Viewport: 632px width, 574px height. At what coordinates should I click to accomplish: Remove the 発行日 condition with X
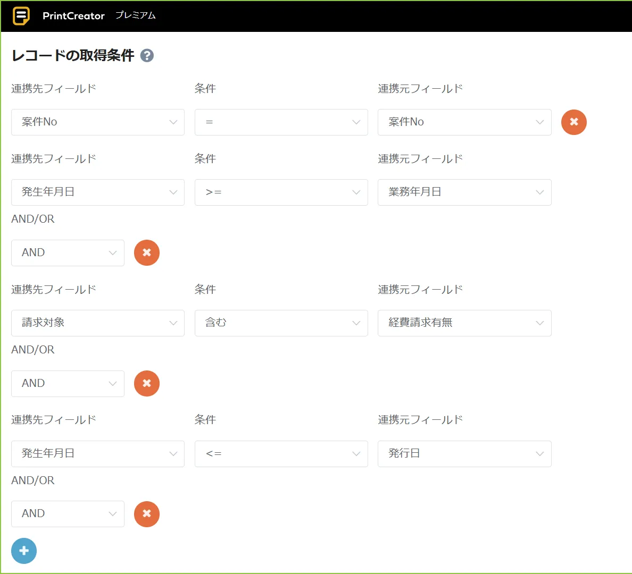point(147,514)
